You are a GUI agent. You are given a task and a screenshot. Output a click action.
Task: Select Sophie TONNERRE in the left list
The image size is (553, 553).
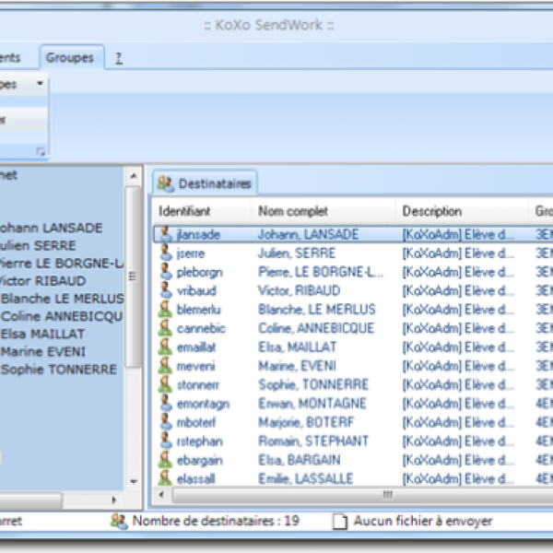click(x=59, y=370)
